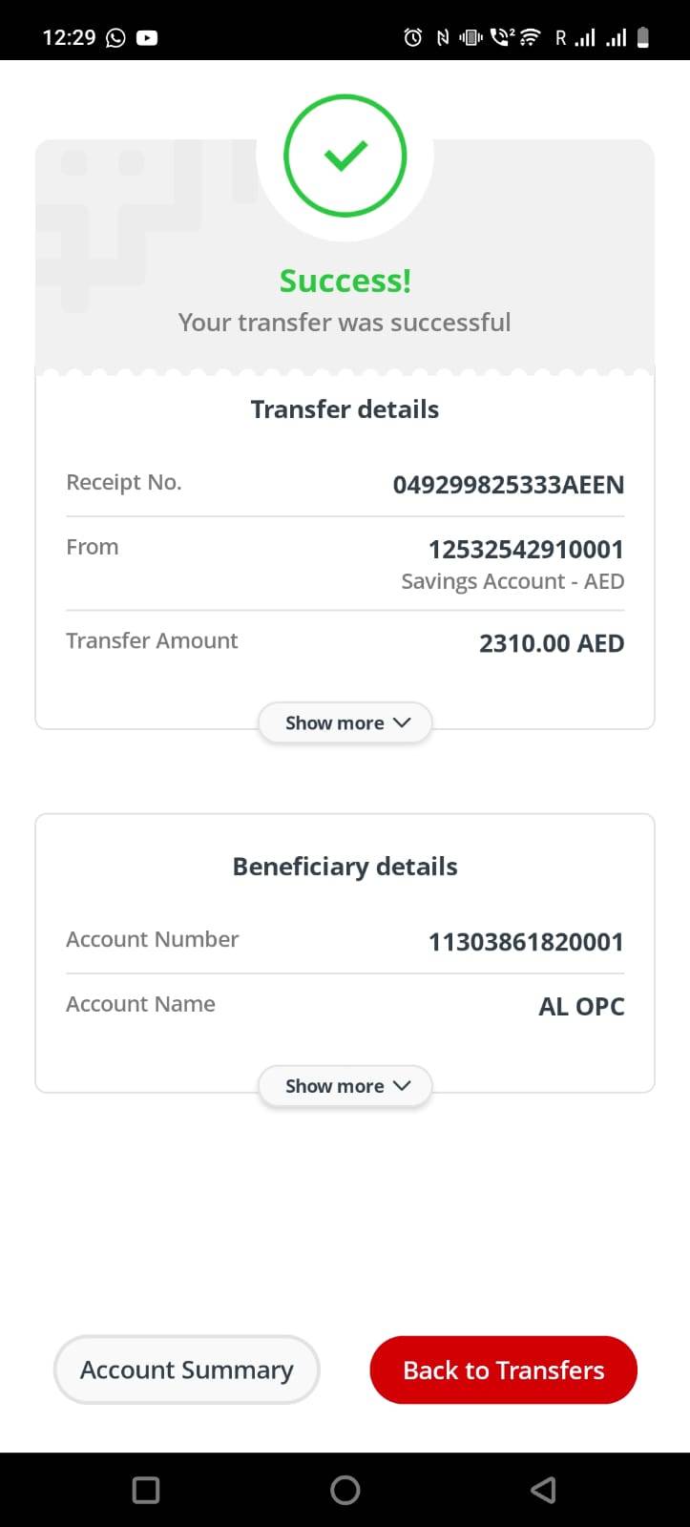This screenshot has height=1527, width=690.
Task: Expand Transfer details with Show more
Action: click(345, 723)
